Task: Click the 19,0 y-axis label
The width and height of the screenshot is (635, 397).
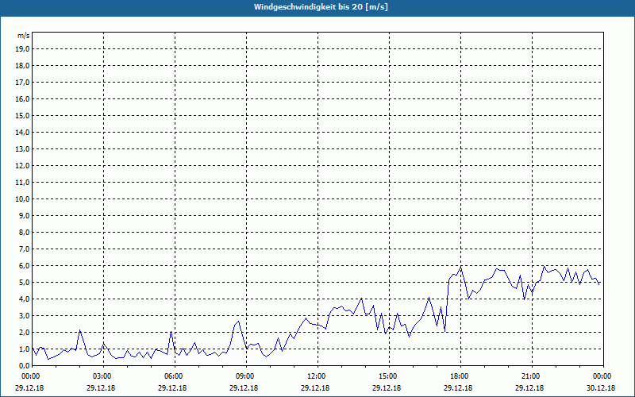Action: click(x=23, y=49)
